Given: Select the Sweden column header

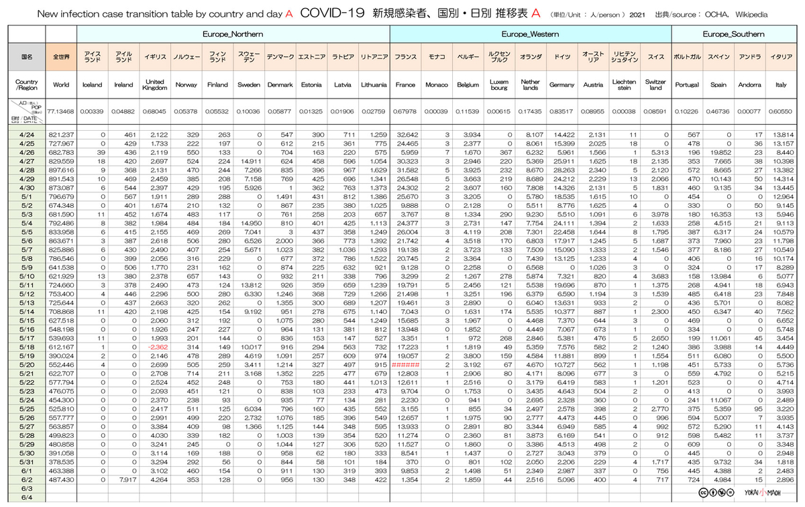Looking at the screenshot, I should coord(249,85).
